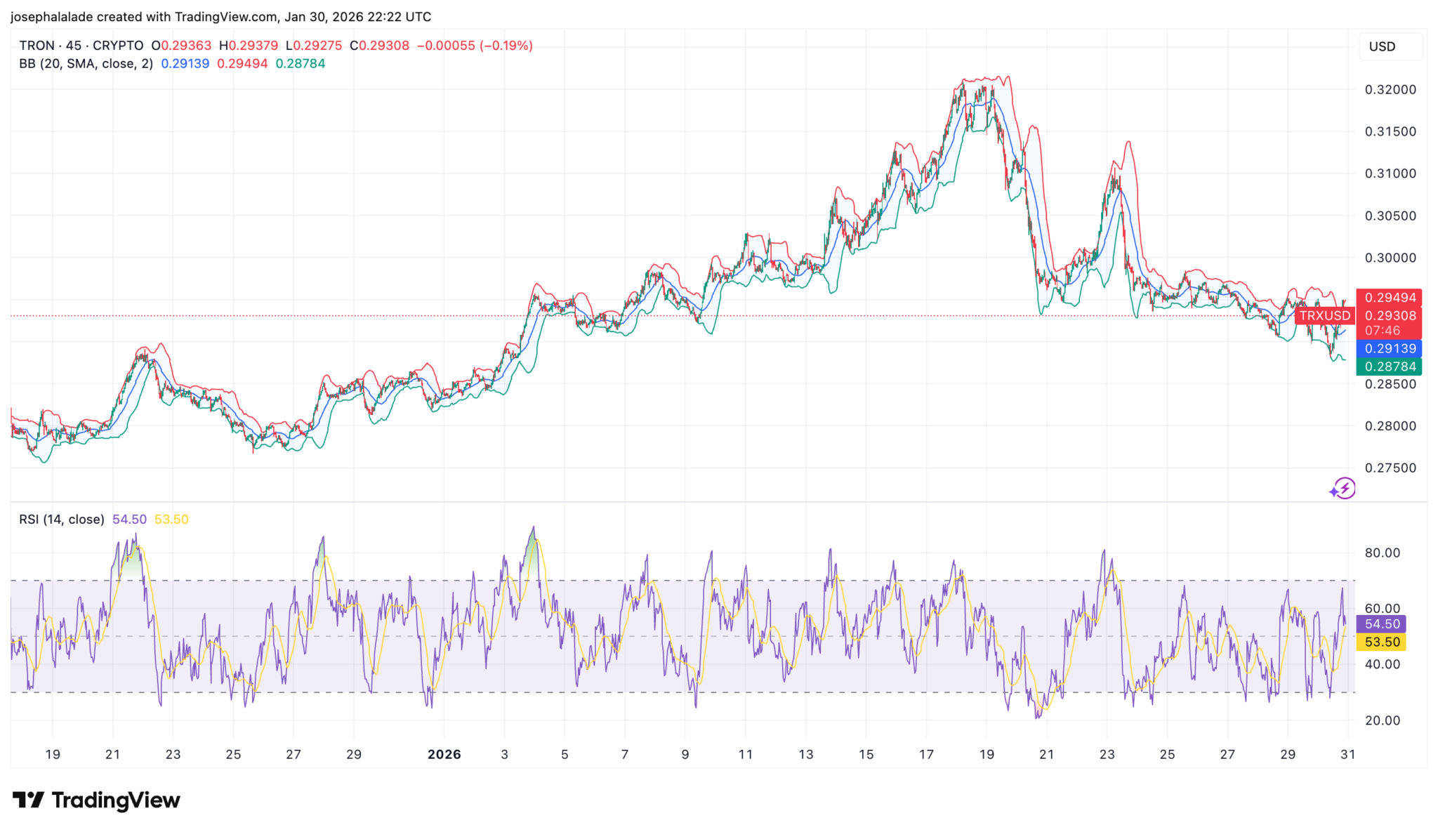The height and width of the screenshot is (832, 1438).
Task: Click the TRON · 45 · CRYPTO title
Action: [81, 46]
